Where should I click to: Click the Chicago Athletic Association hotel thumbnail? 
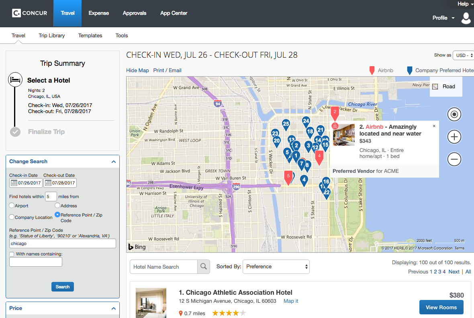coord(151,303)
